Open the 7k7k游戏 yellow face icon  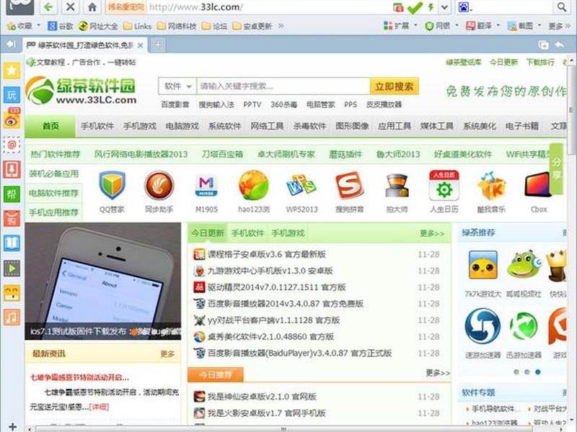pos(483,265)
